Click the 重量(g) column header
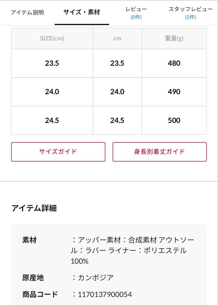Image resolution: width=218 pixels, height=305 pixels. click(174, 38)
